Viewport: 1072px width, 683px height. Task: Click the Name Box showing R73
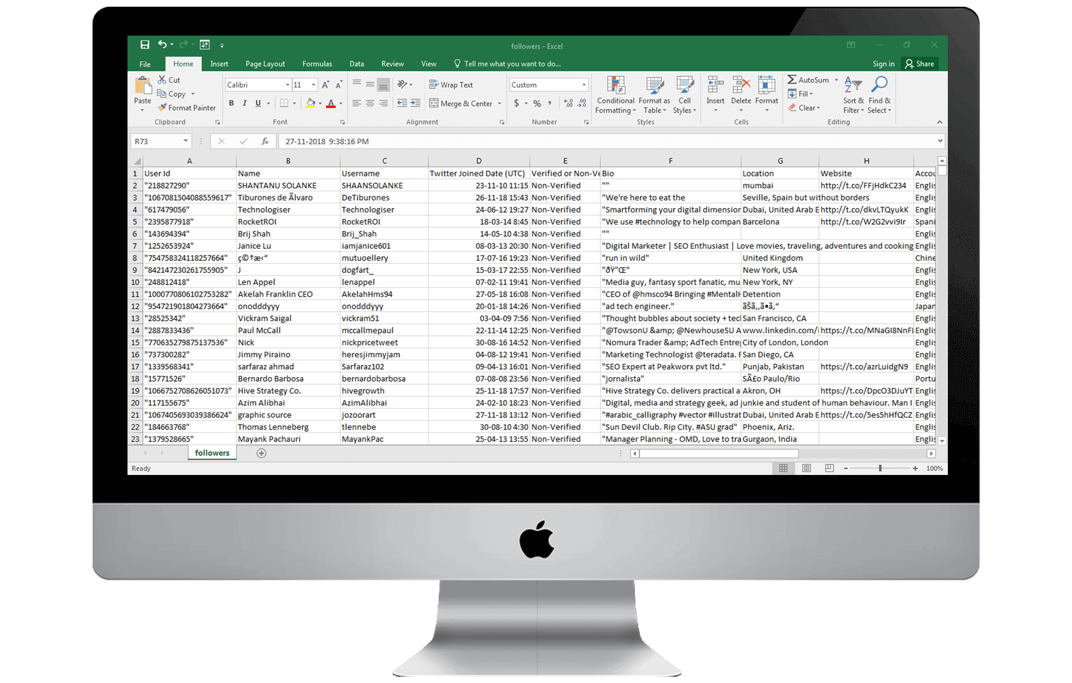161,142
